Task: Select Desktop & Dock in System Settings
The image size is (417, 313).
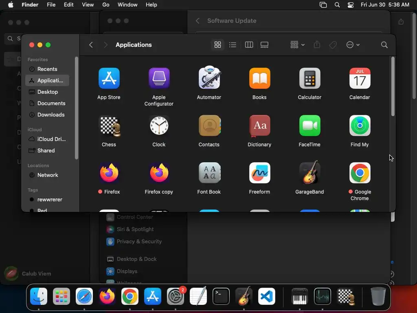Action: [x=132, y=259]
